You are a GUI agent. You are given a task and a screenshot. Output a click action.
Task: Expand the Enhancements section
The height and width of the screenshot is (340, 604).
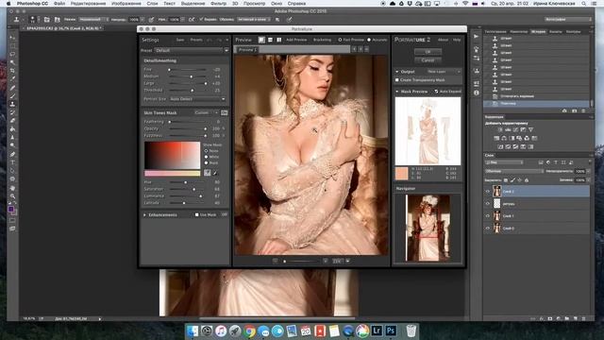pyautogui.click(x=144, y=214)
